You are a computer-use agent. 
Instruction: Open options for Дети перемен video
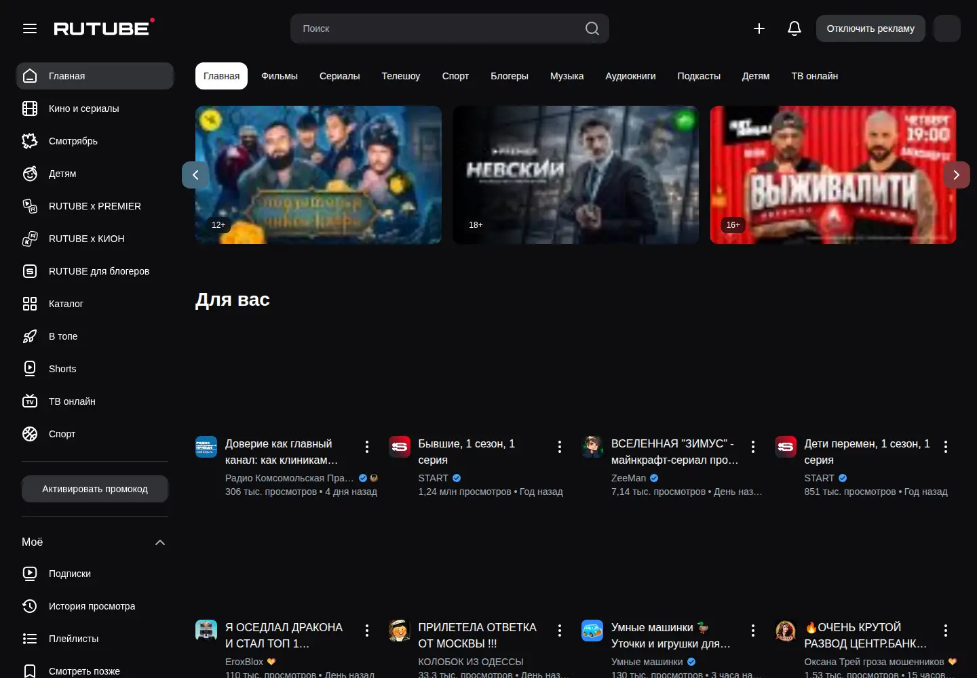(946, 447)
